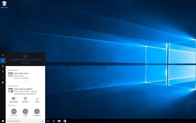Viewport: 196px width, 123px height.
Task: Open details of the Spec review meeting
Action: 13,100
